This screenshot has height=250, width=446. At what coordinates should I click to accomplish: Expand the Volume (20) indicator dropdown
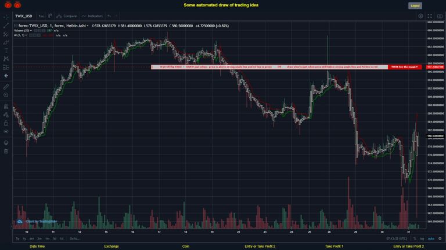(x=31, y=31)
